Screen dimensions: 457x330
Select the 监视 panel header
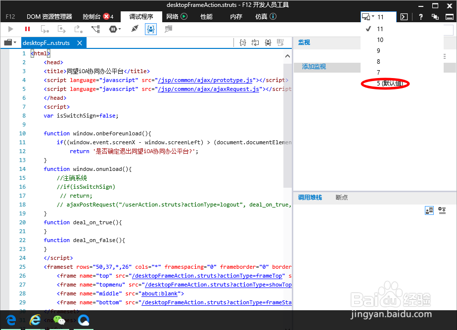point(304,42)
